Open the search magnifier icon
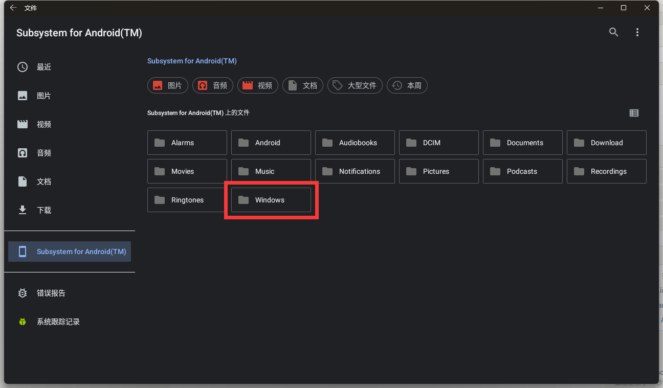 tap(614, 32)
